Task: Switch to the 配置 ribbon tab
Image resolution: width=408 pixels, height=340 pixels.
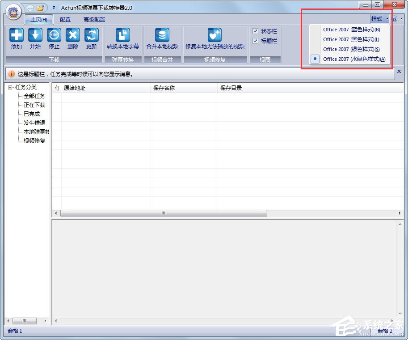Action: (65, 20)
